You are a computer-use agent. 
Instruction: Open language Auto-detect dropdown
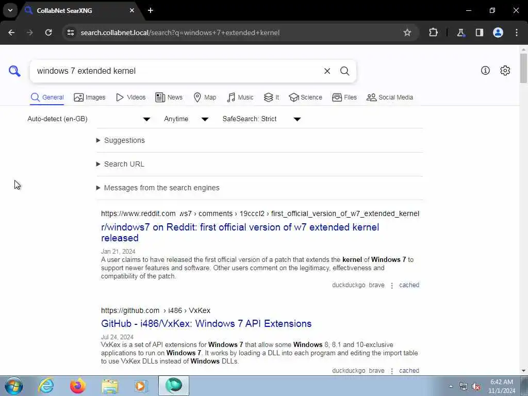pyautogui.click(x=89, y=119)
